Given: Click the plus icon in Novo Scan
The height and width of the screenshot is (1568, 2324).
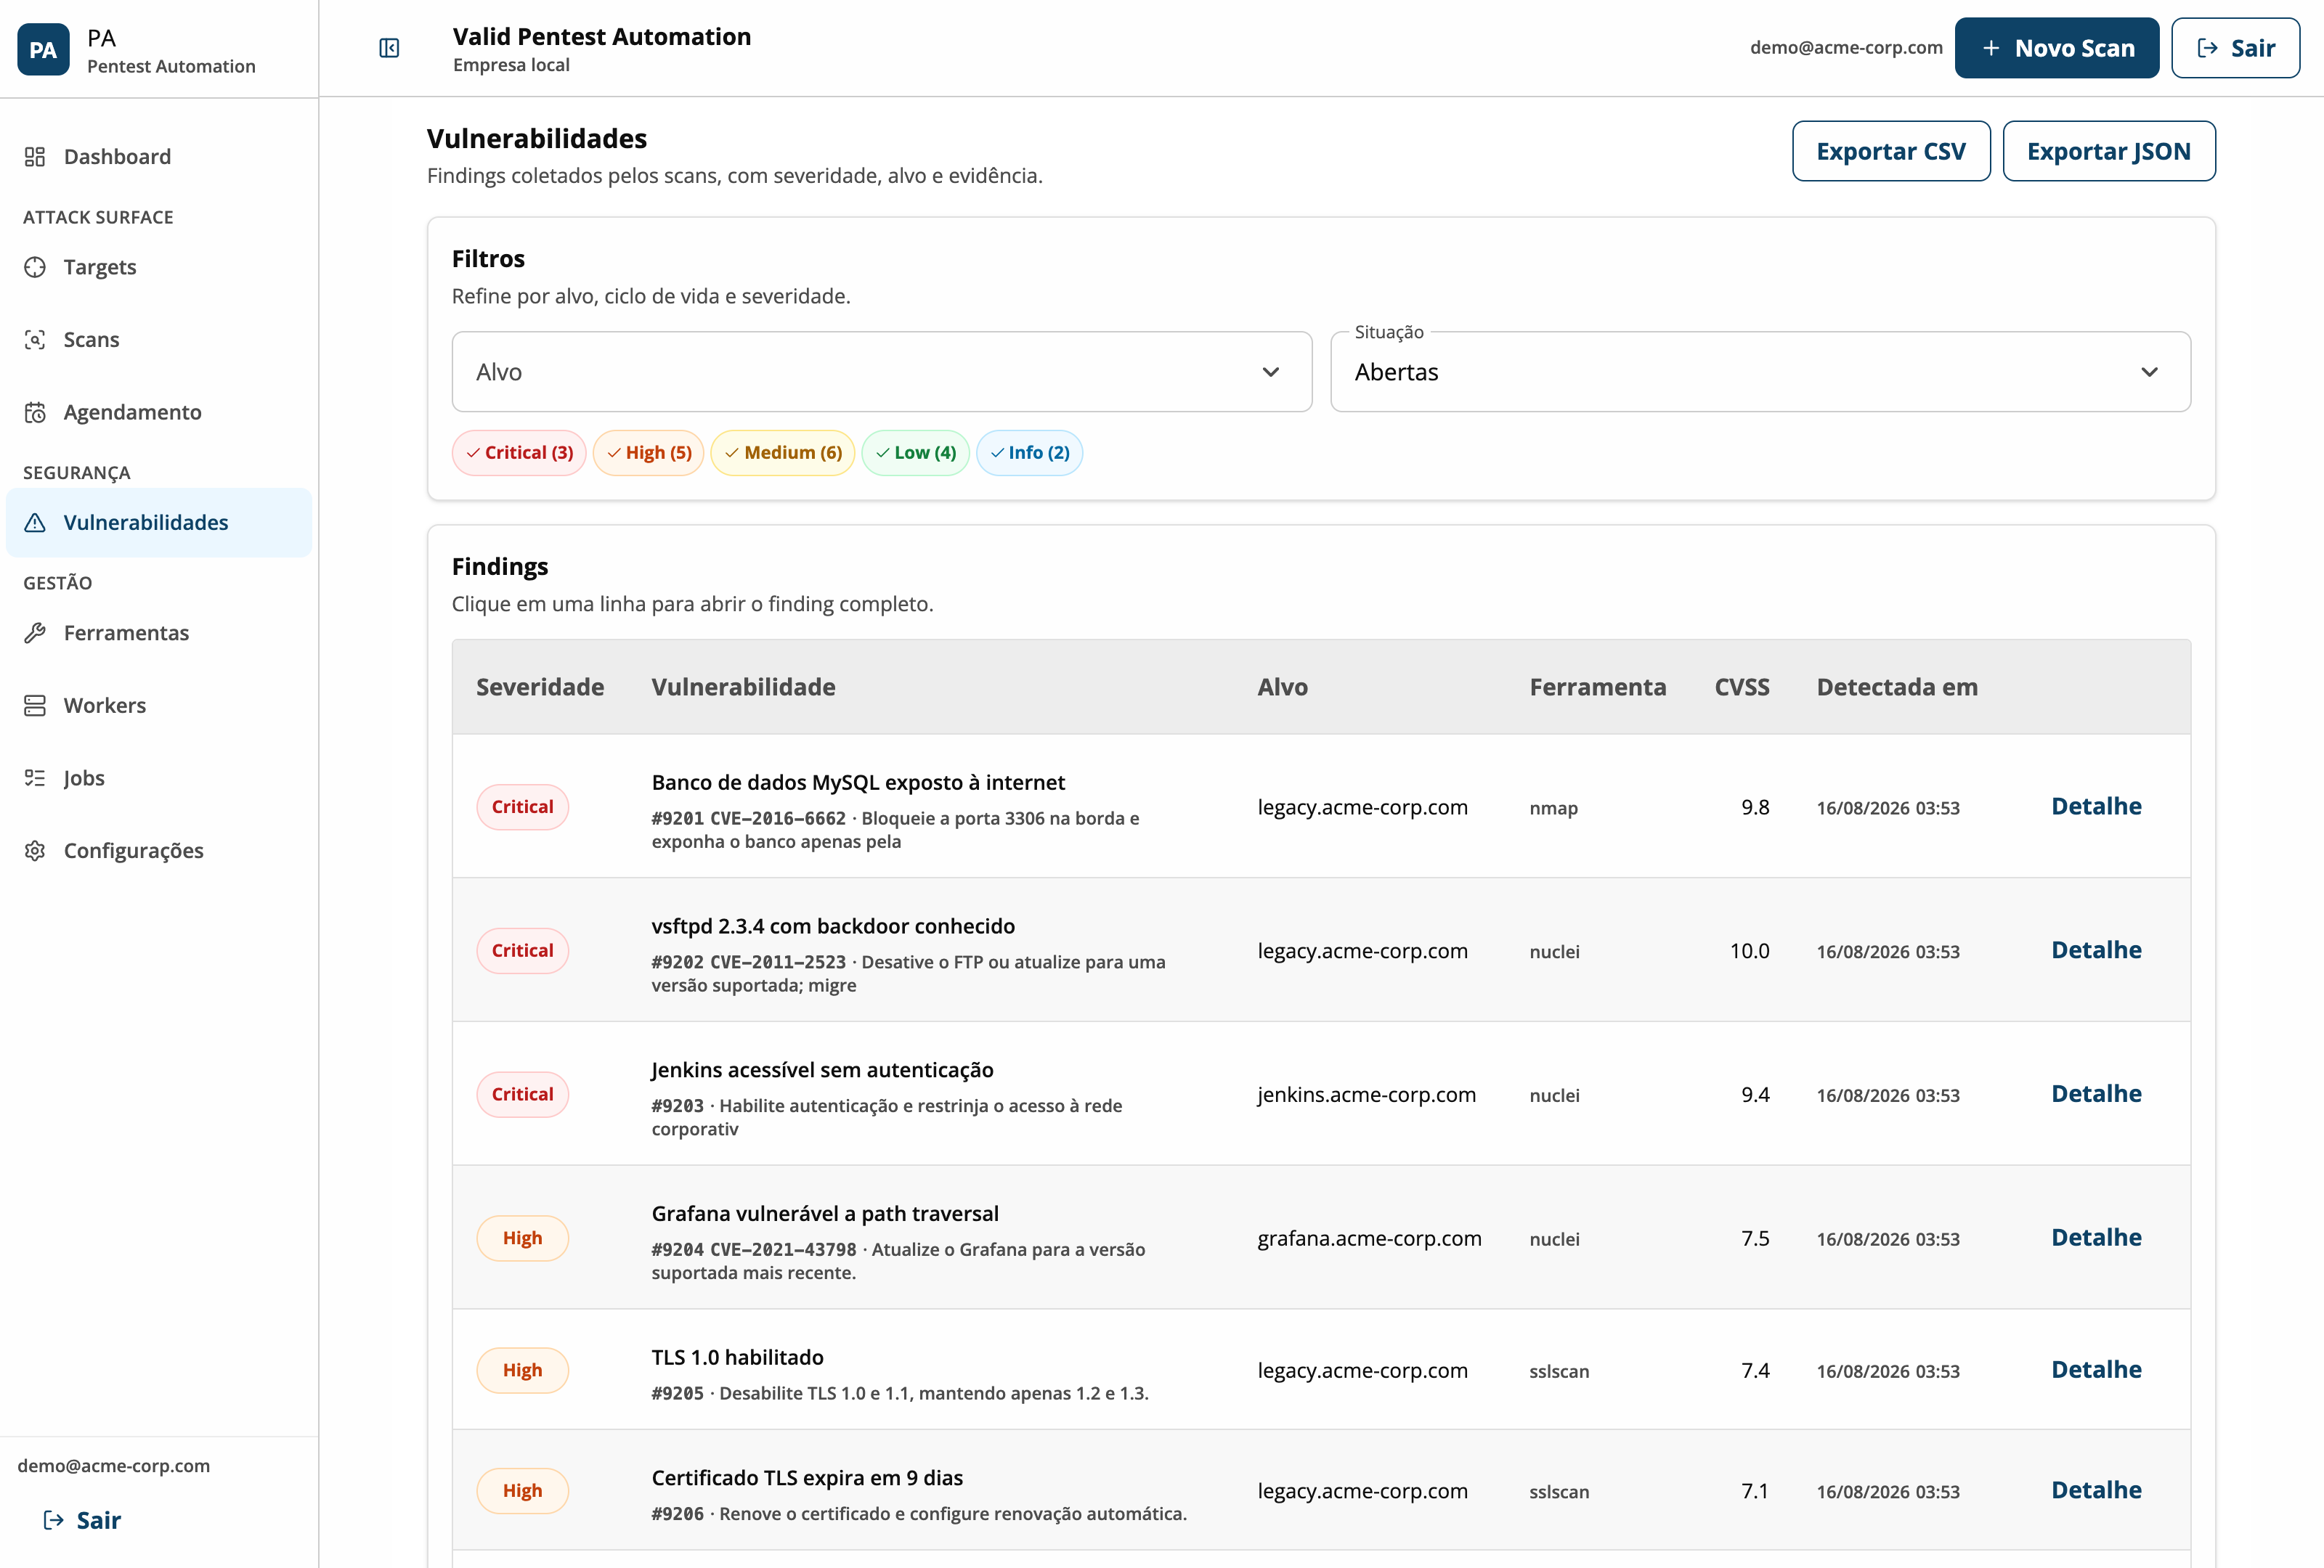Looking at the screenshot, I should coord(1991,48).
